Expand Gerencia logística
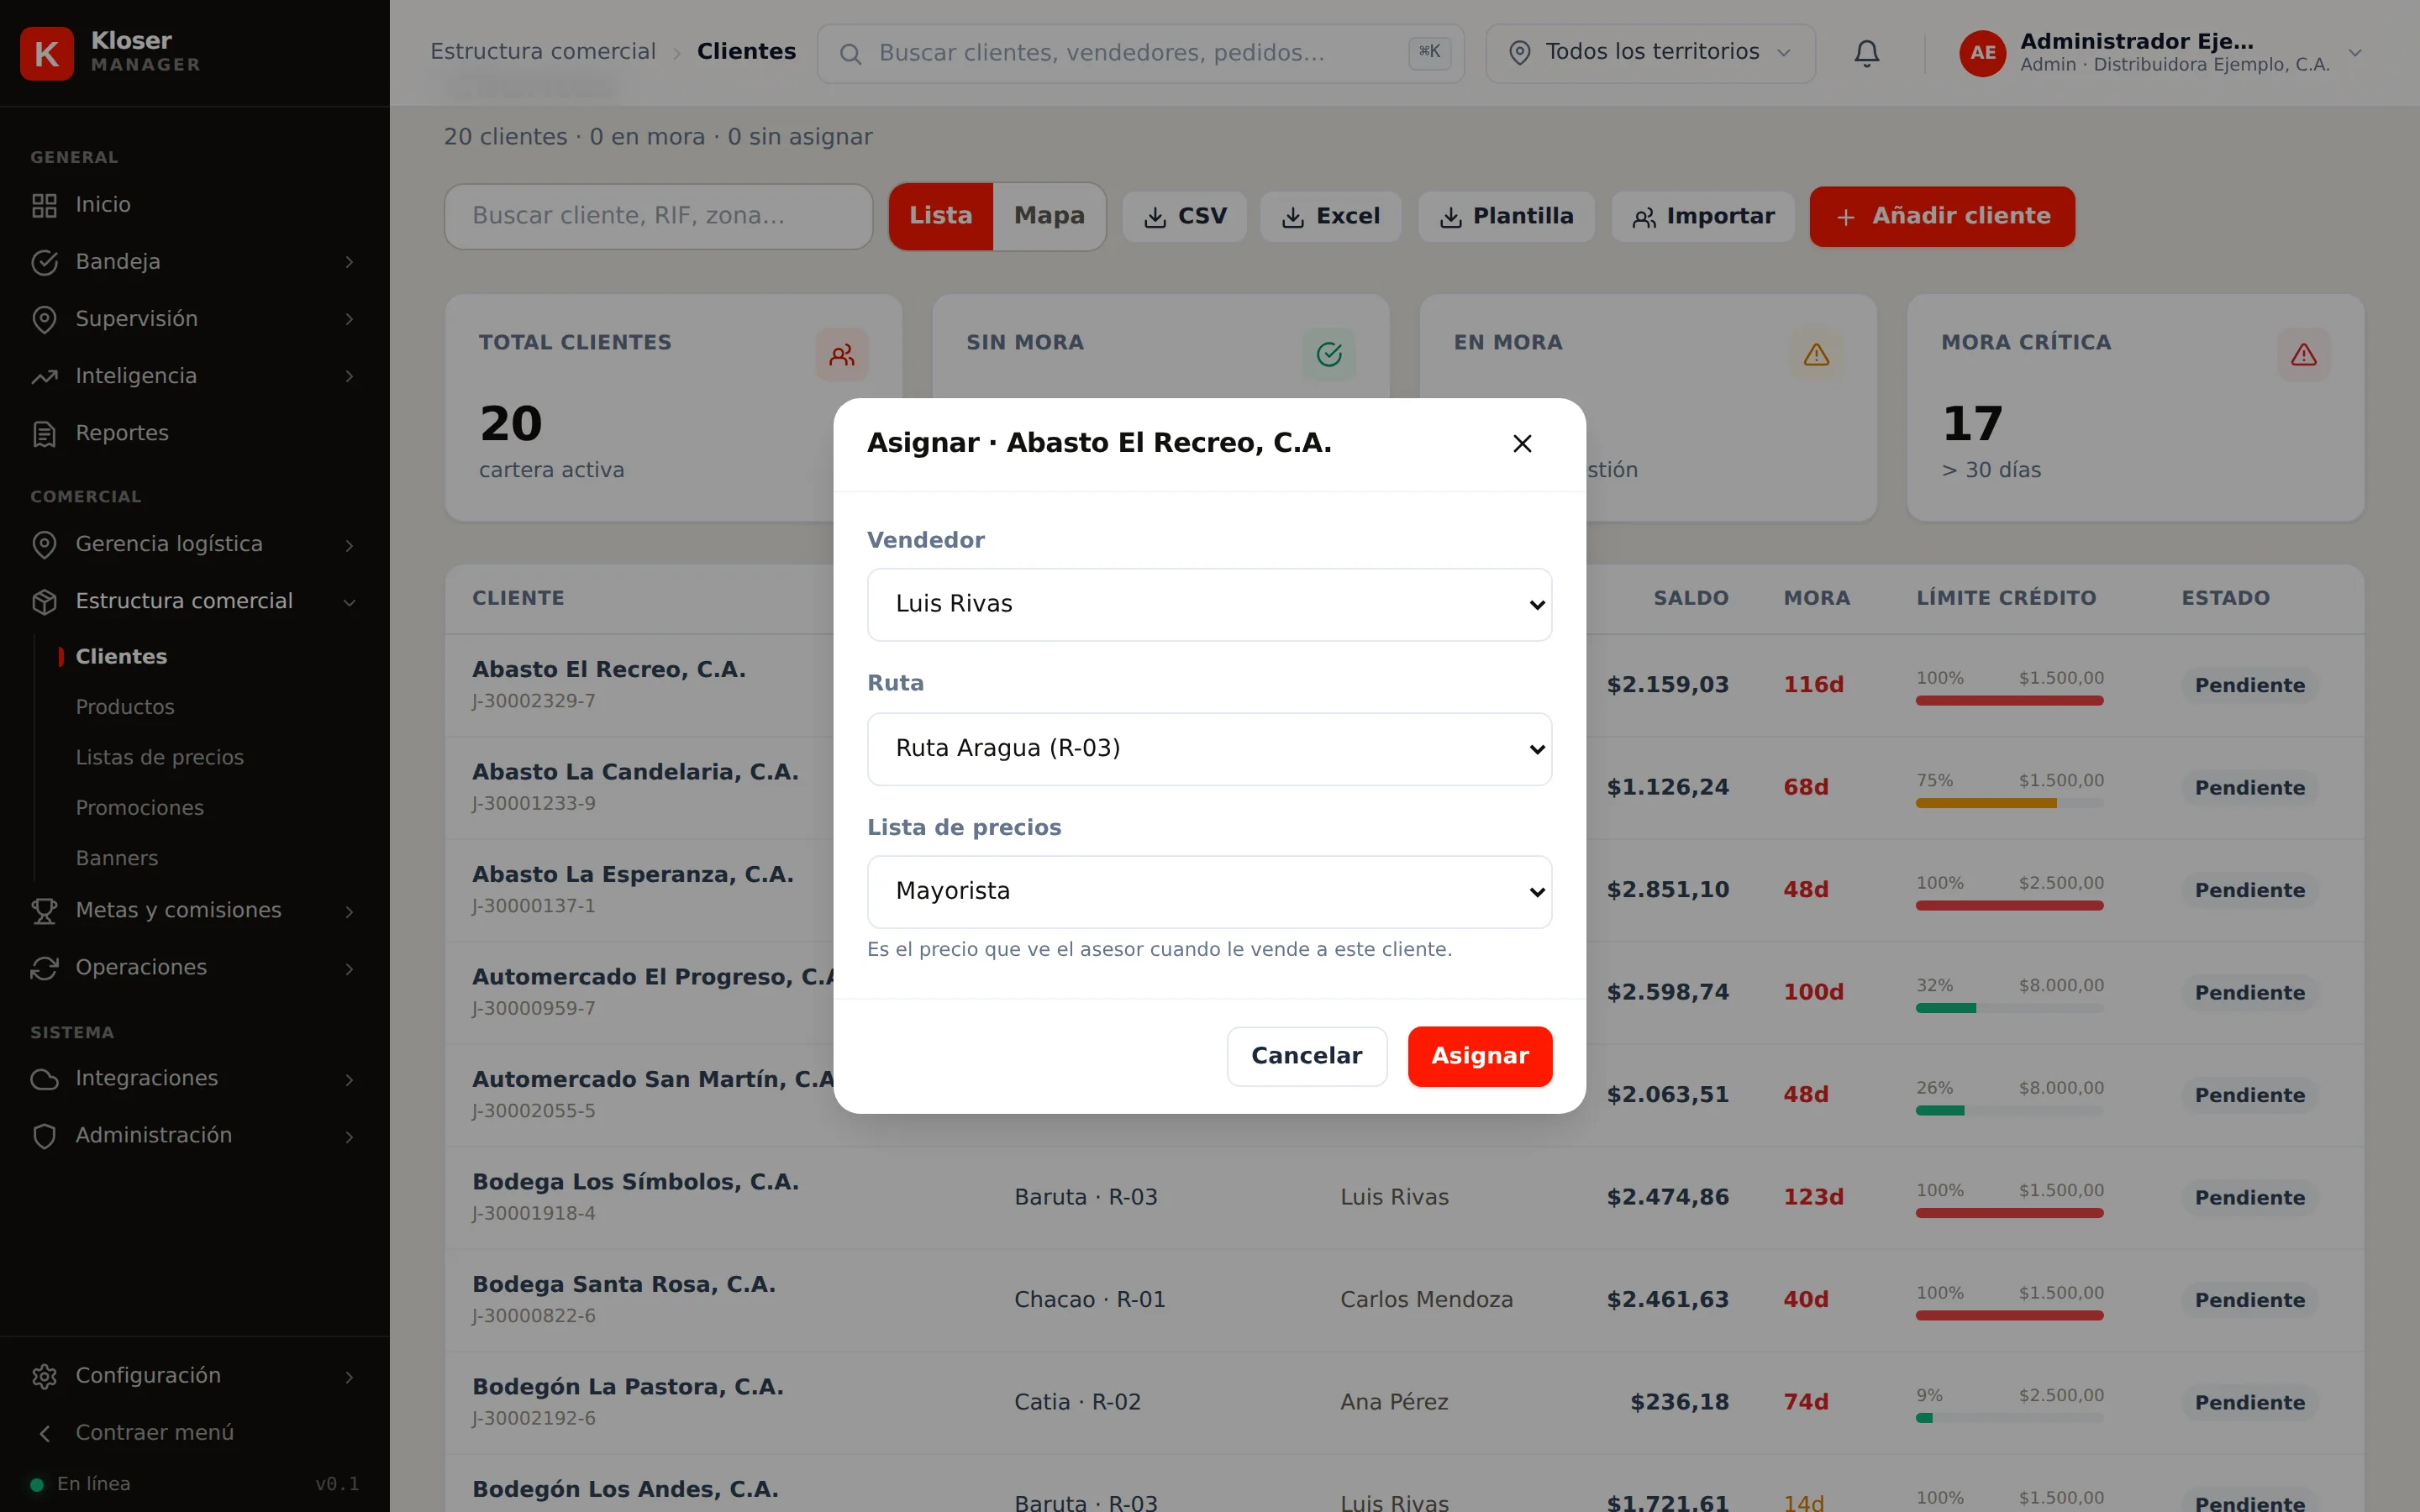Viewport: 2420px width, 1512px height. [195, 544]
